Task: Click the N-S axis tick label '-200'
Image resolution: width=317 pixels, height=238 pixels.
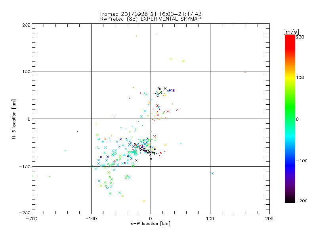Action: [x=25, y=213]
